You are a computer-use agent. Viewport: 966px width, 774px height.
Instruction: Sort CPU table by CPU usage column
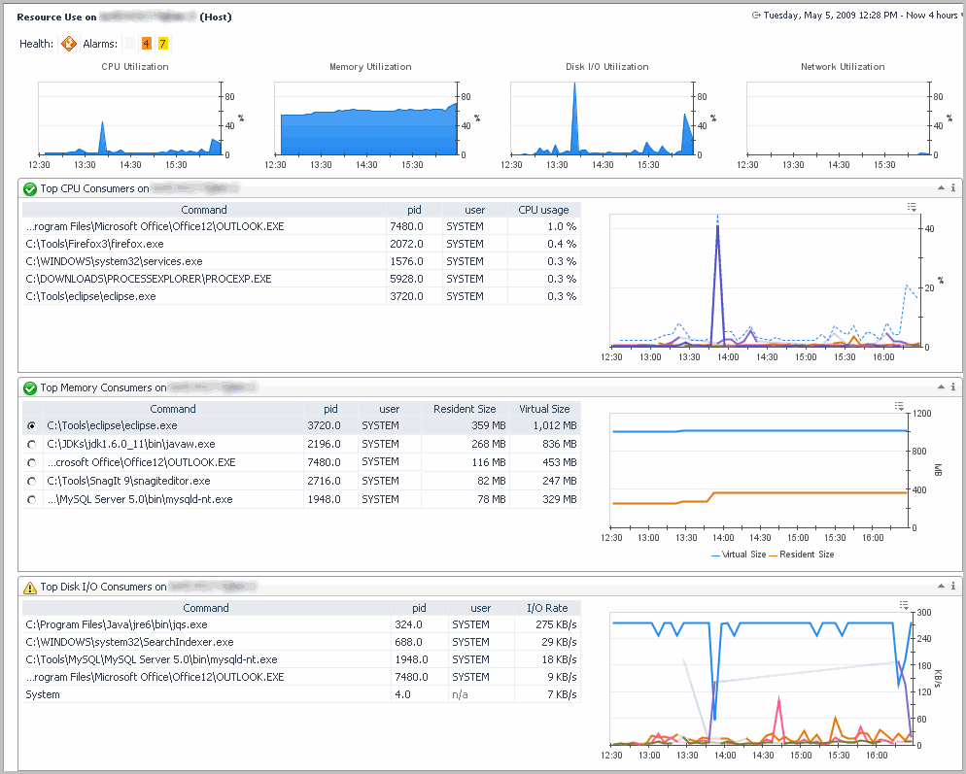(543, 210)
